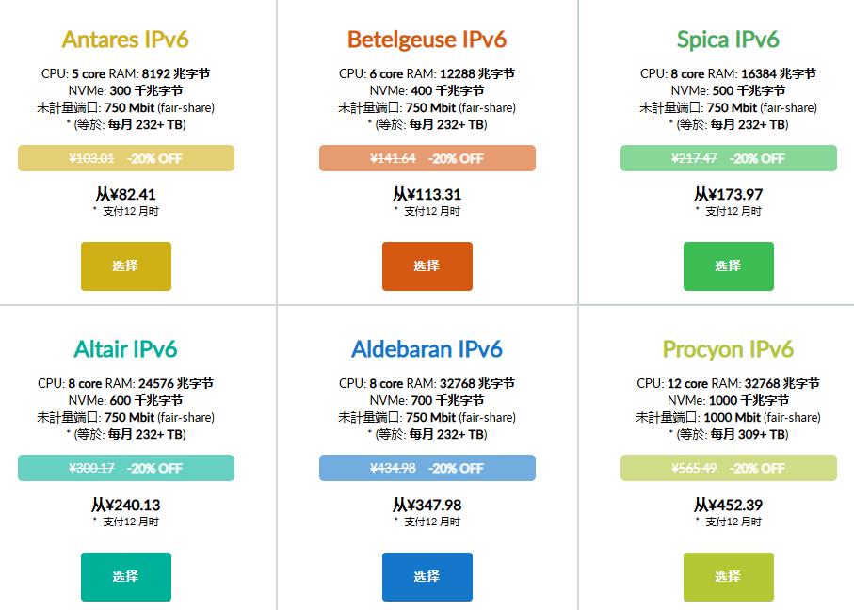The image size is (854, 610).
Task: Open the Procyon IPv6 plan title
Action: [x=728, y=349]
